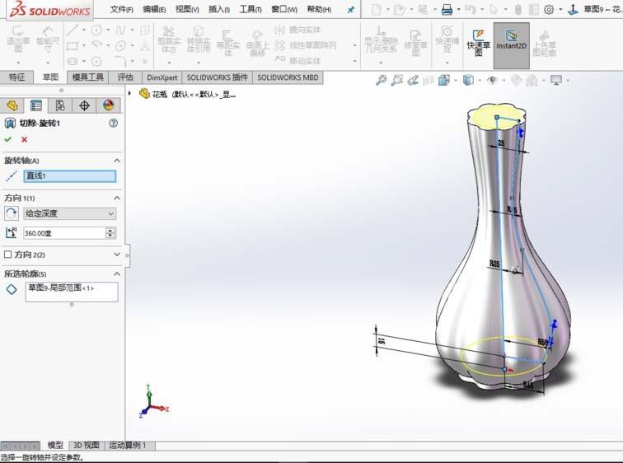This screenshot has width=623, height=463.
Task: Click the 快速草图 Rapid Sketch icon
Action: pos(478,43)
